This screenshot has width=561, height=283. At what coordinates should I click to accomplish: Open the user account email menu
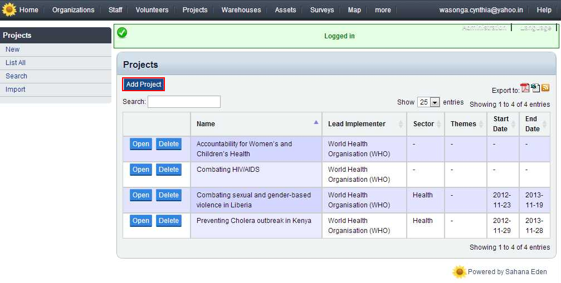click(x=481, y=10)
